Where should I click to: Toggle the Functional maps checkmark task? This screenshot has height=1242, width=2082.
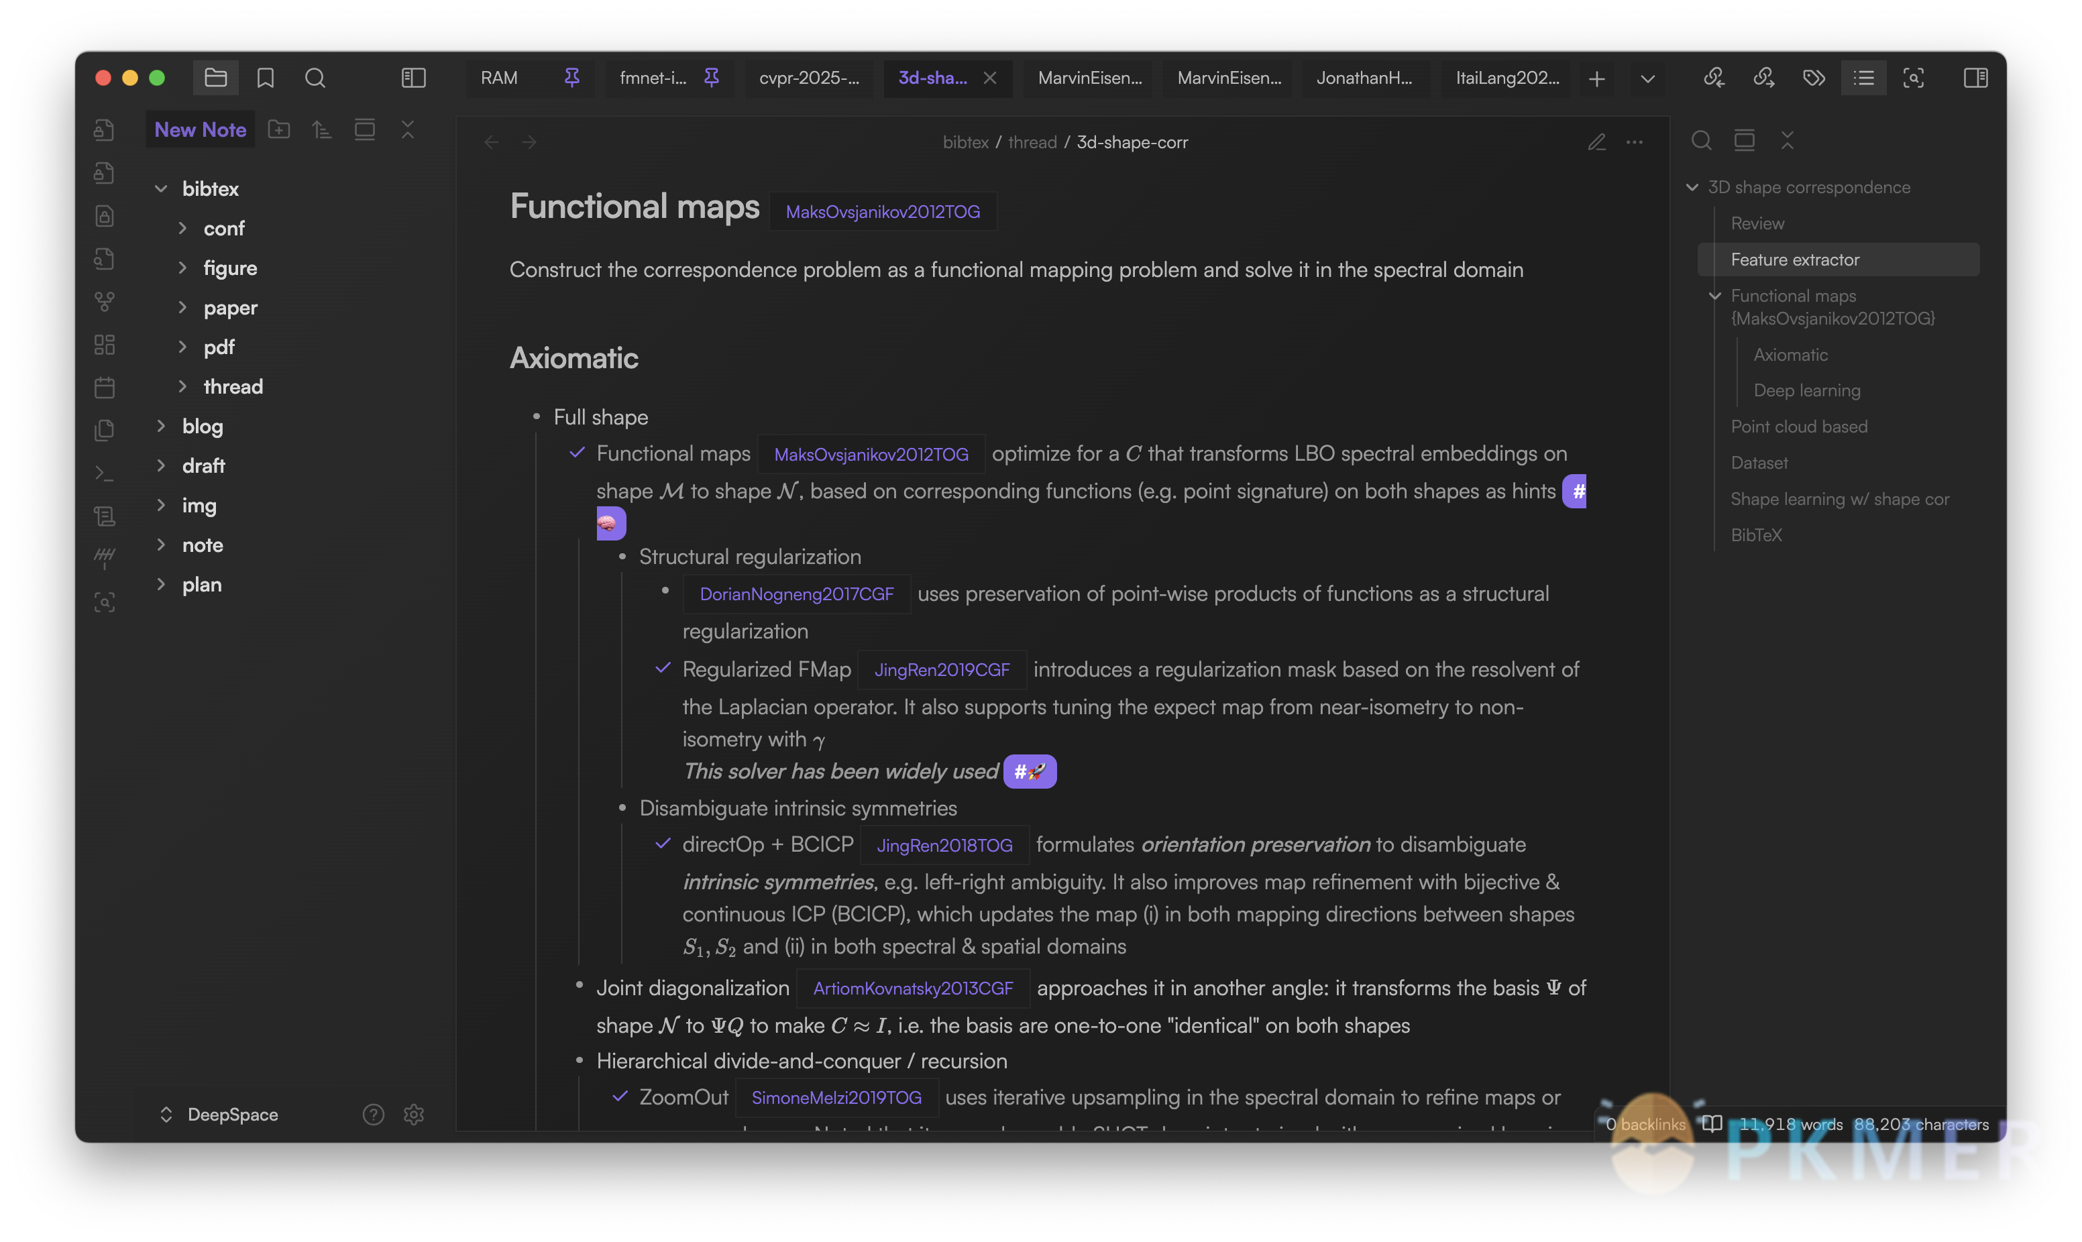pyautogui.click(x=577, y=453)
